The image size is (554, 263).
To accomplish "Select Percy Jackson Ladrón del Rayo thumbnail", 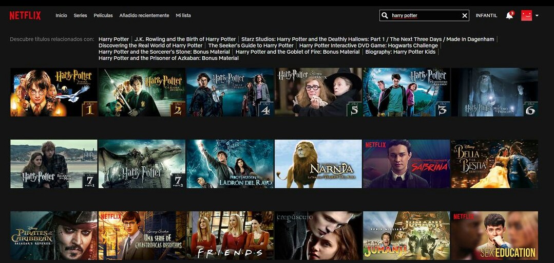I will [230, 164].
